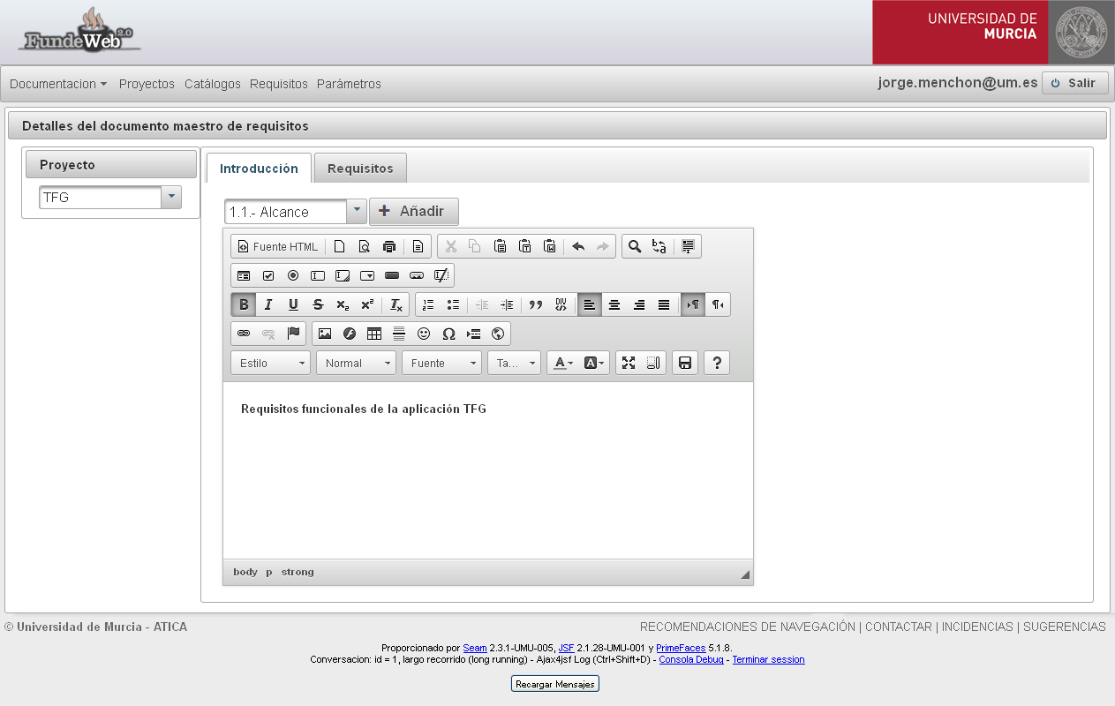Undo the last edit
The height and width of the screenshot is (706, 1115).
click(x=578, y=247)
